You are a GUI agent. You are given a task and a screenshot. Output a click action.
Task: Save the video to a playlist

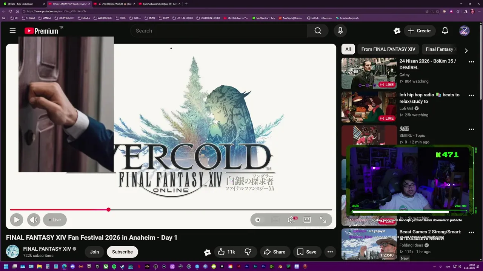(x=307, y=252)
